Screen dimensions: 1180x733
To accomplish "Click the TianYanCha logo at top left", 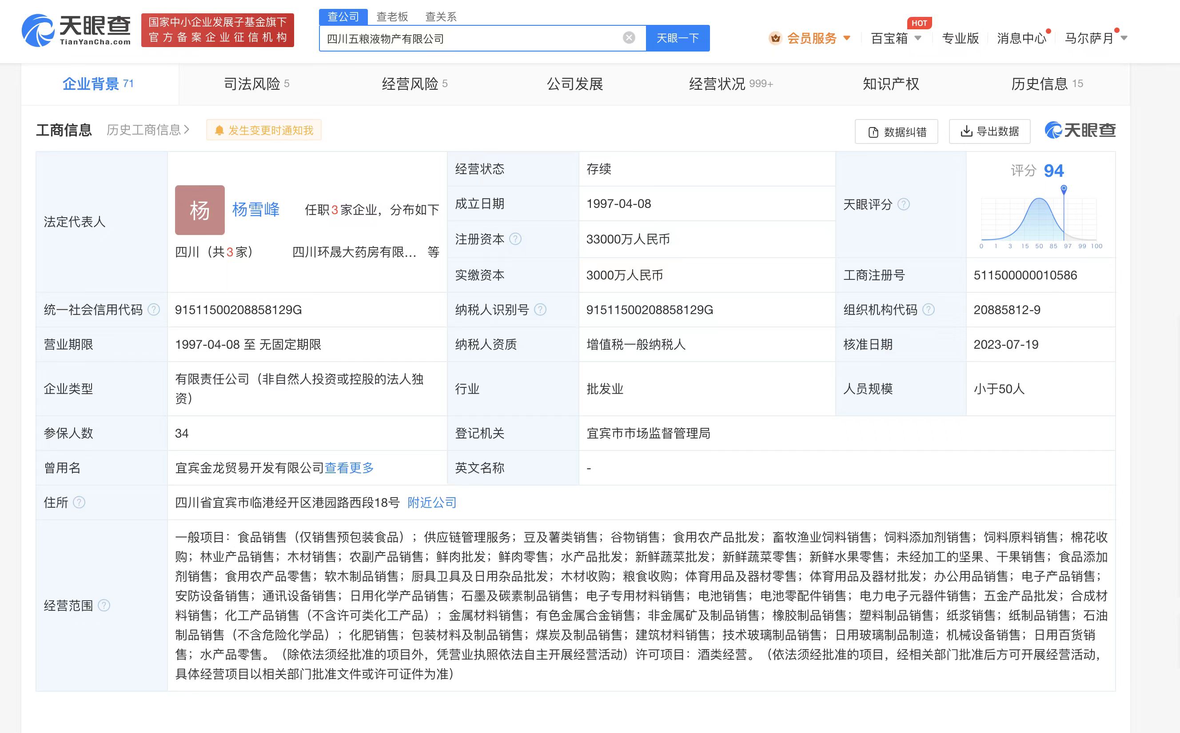I will point(76,30).
